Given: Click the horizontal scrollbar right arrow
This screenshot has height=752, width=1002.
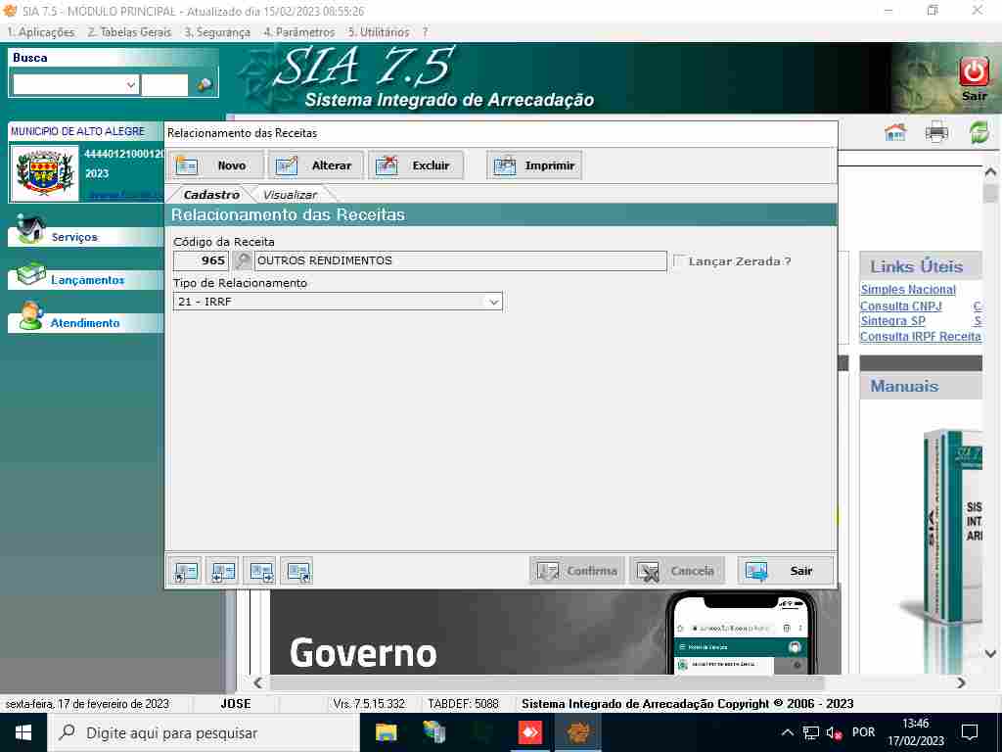Looking at the screenshot, I should pyautogui.click(x=961, y=682).
